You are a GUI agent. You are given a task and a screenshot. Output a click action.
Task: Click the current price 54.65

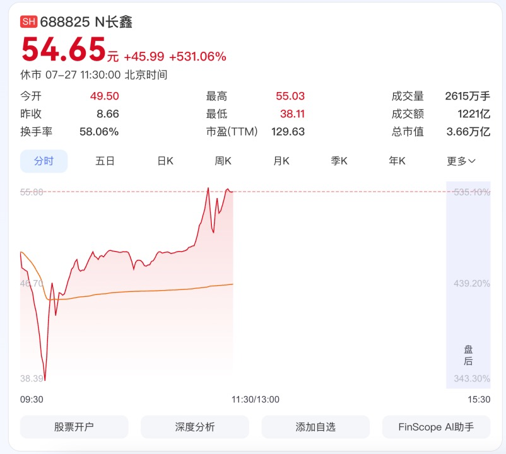(64, 49)
